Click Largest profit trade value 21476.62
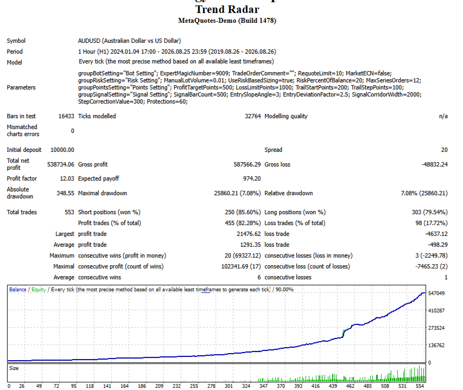463x390 pixels. pyautogui.click(x=249, y=234)
